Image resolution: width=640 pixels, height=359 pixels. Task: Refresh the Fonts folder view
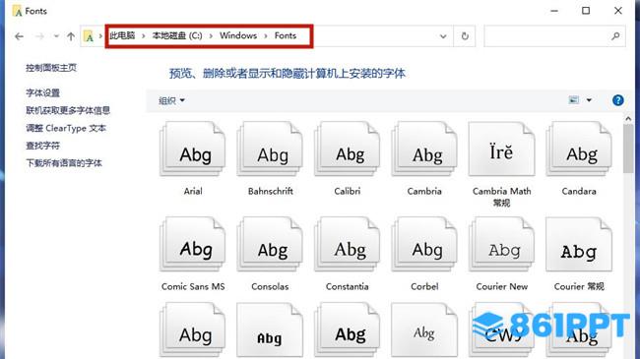465,36
